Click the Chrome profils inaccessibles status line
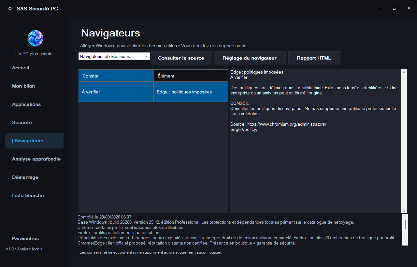The image size is (417, 267). point(131,227)
